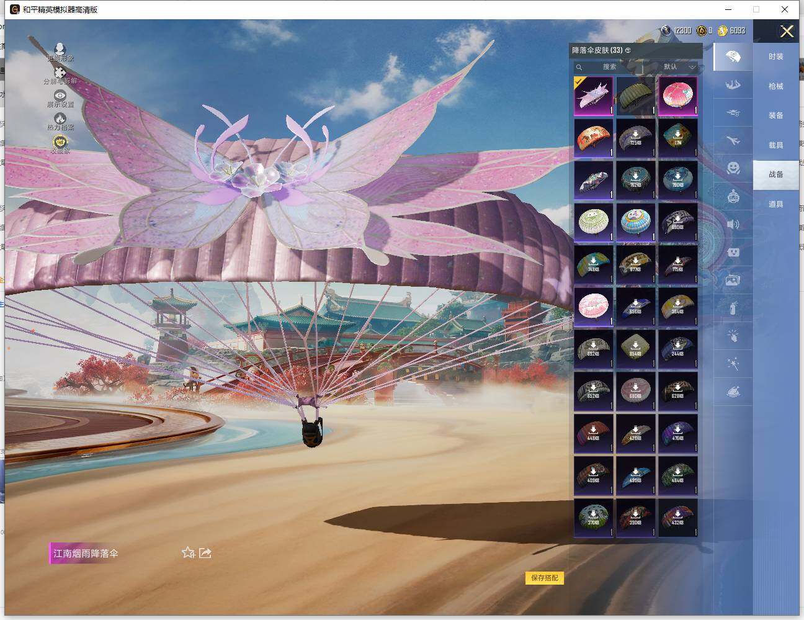Download the 696KB parachute skin
The width and height of the screenshot is (804, 620).
(636, 307)
